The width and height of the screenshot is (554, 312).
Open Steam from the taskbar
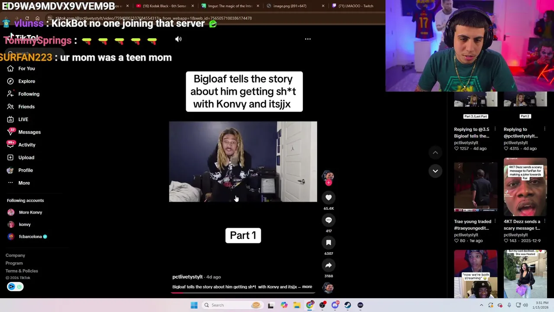tap(348, 305)
